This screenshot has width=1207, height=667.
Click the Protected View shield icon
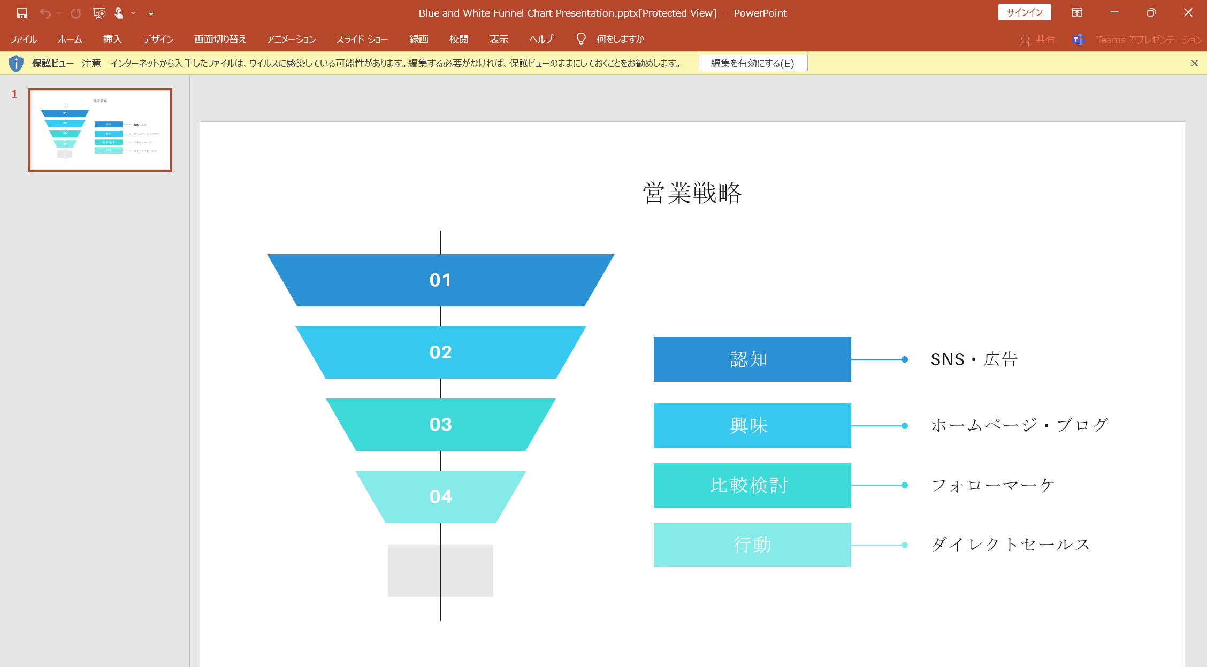(16, 63)
